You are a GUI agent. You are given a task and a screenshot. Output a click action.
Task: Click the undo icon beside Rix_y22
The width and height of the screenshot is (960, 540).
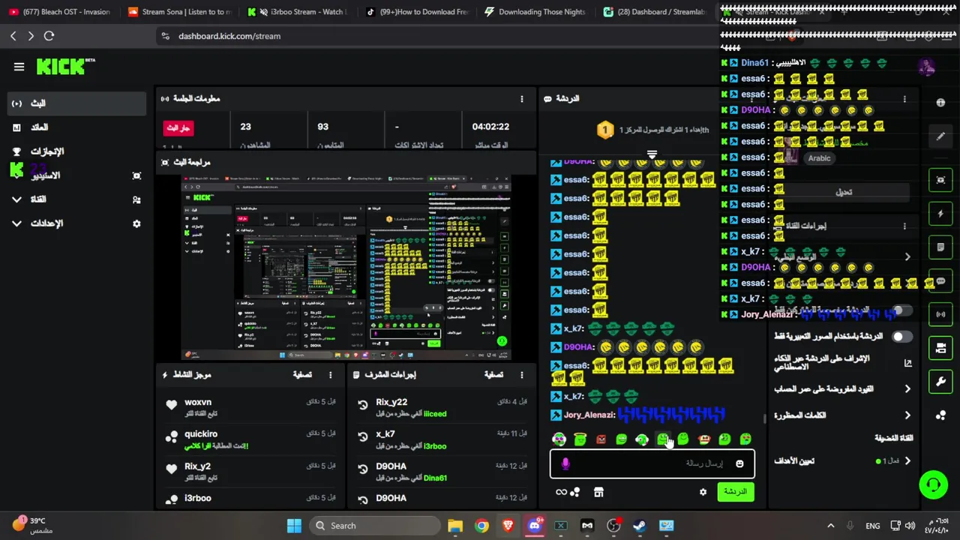click(363, 405)
